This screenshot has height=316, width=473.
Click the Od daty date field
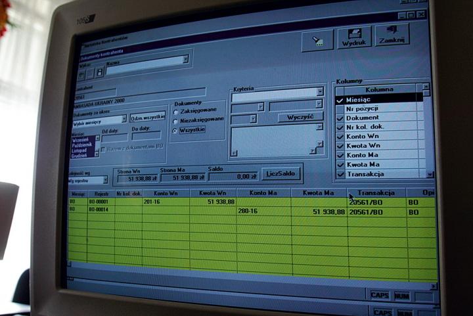click(114, 138)
